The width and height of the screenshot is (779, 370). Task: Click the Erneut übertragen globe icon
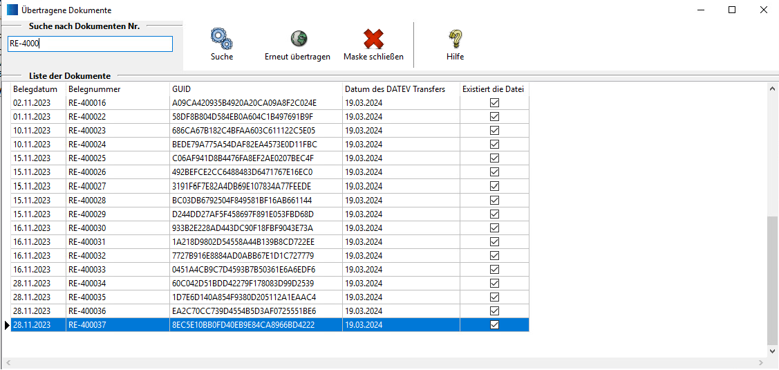click(x=298, y=39)
